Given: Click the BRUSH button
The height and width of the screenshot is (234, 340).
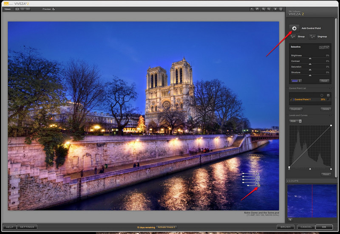Looking at the screenshot, I should click(285, 227).
